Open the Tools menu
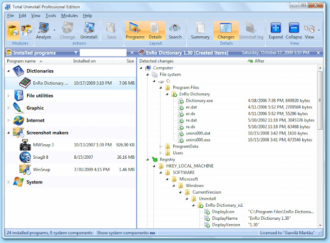 (51, 15)
